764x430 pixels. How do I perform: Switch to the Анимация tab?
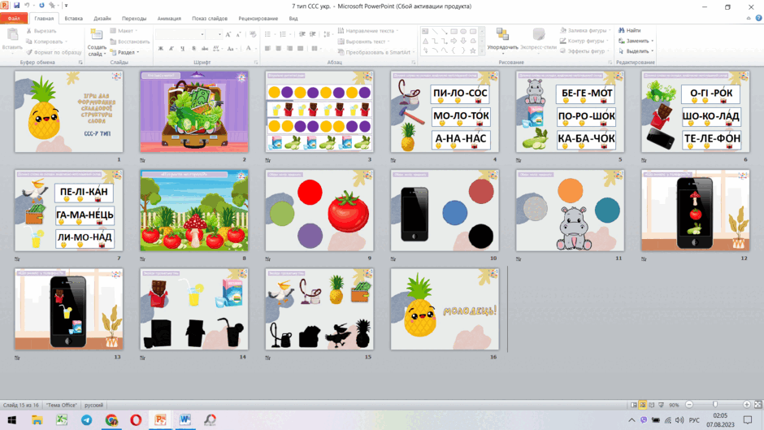[x=169, y=19]
